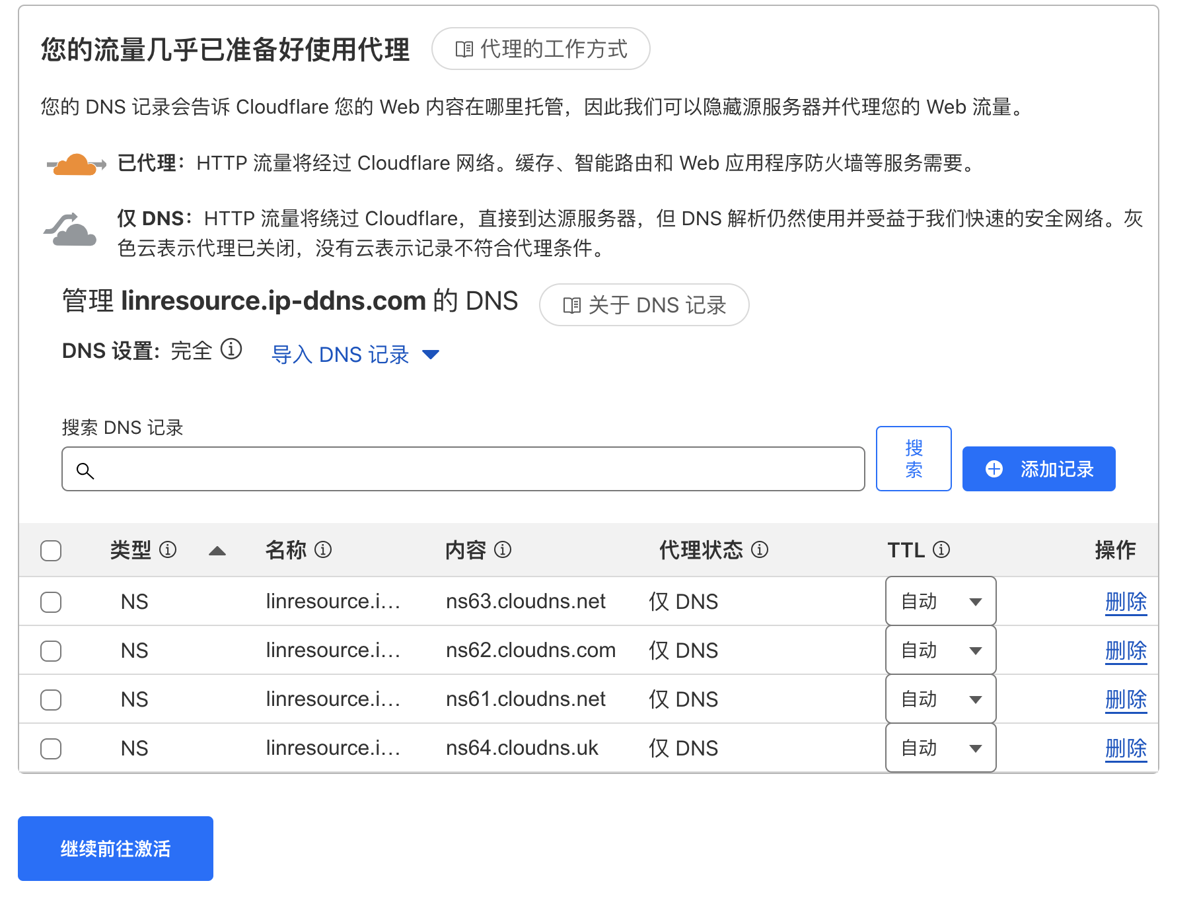Click the info icon beside 内容 column header
The height and width of the screenshot is (910, 1197).
pyautogui.click(x=503, y=549)
